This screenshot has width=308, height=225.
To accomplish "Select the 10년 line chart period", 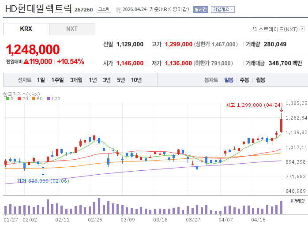I will (136, 80).
